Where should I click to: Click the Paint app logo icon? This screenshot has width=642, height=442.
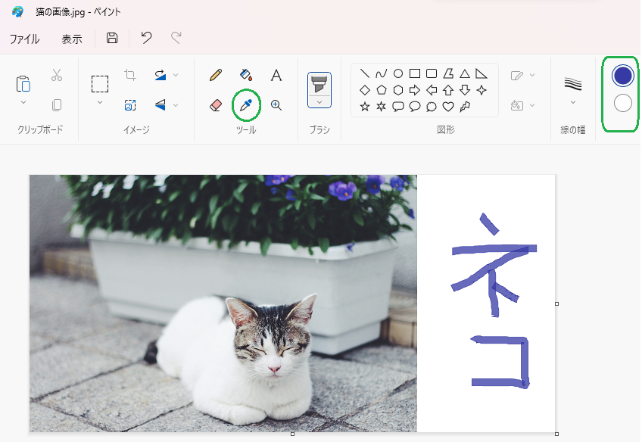click(x=17, y=12)
